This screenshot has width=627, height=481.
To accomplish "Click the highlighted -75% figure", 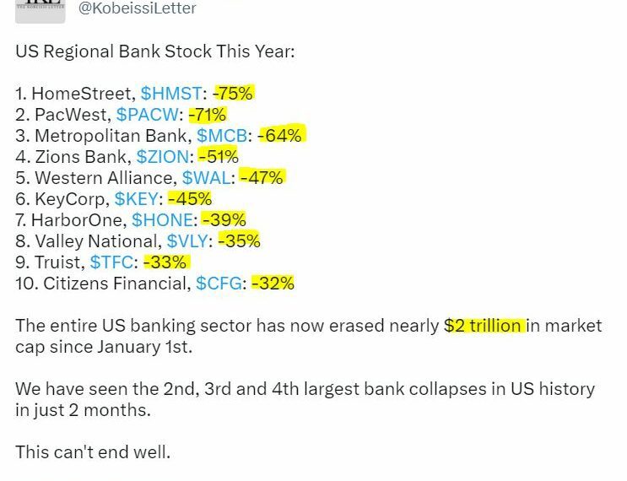I will point(234,94).
